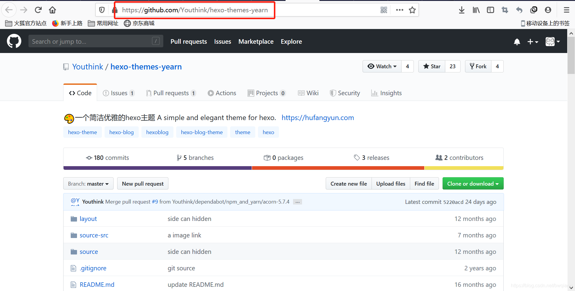
Task: Open README.md file
Action: pos(97,285)
